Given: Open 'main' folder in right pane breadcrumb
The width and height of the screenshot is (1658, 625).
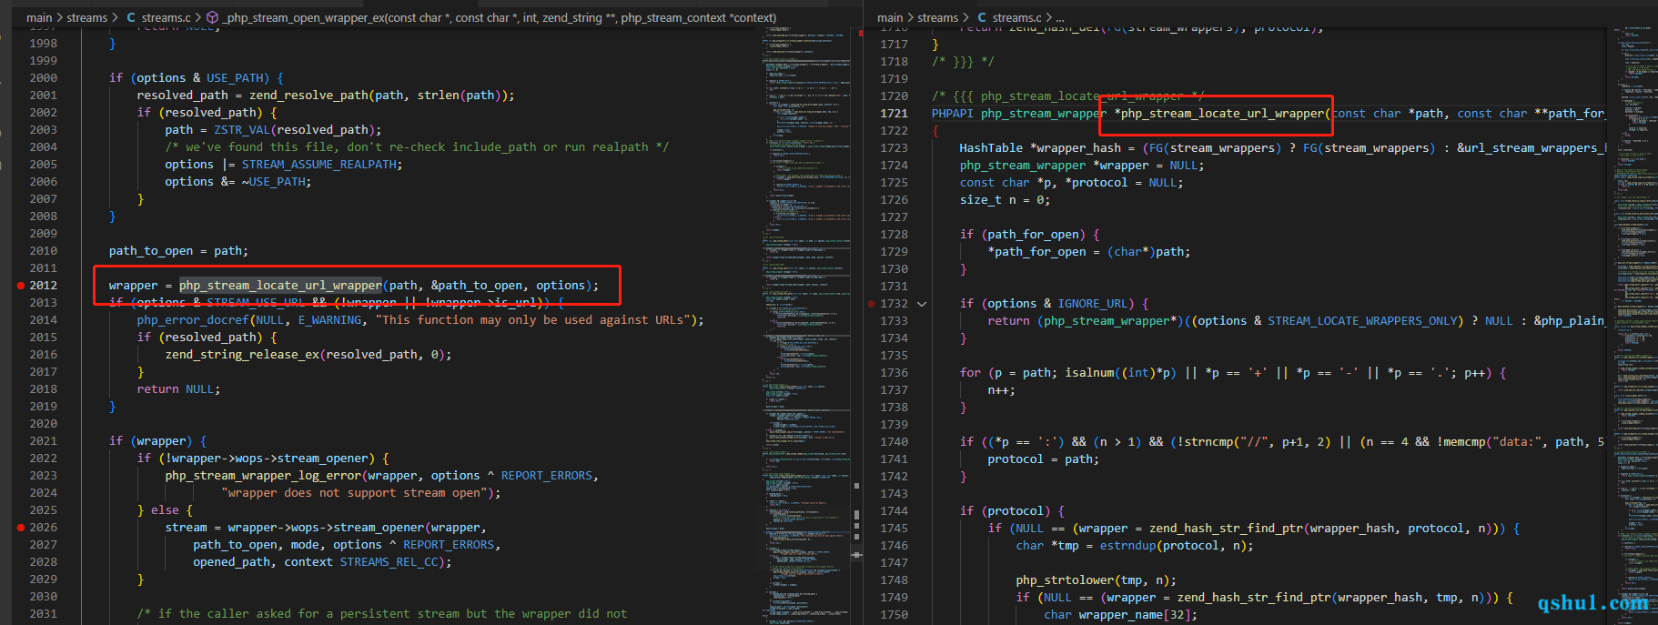Looking at the screenshot, I should (x=890, y=17).
